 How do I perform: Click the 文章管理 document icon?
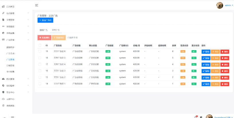[x=3, y=20]
